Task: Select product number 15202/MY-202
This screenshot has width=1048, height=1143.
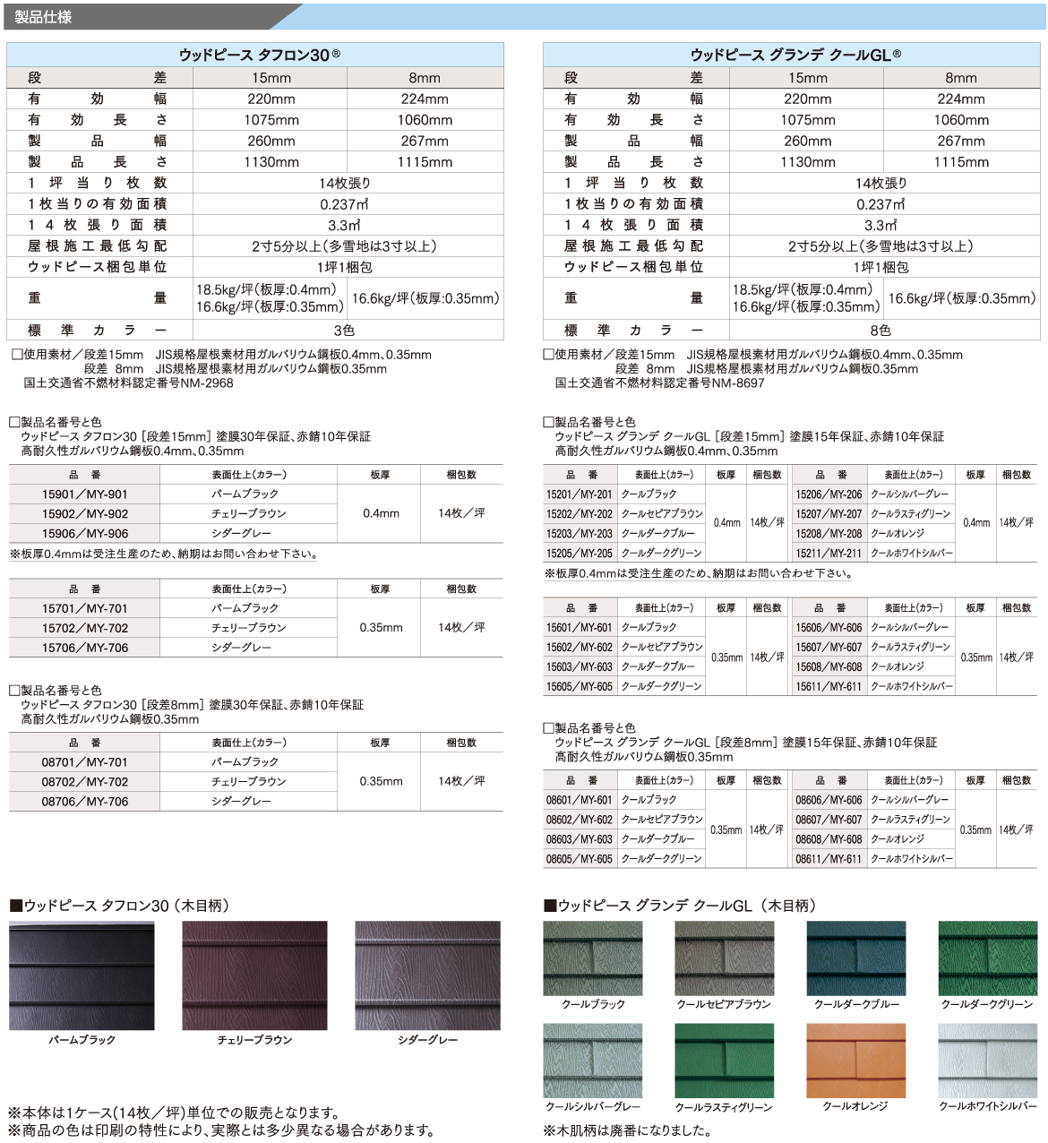Action: pyautogui.click(x=580, y=514)
